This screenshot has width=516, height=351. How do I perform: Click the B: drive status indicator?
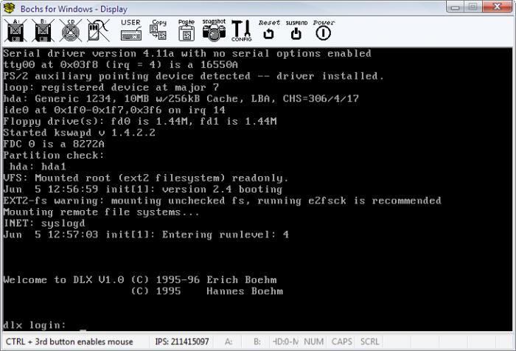point(257,341)
